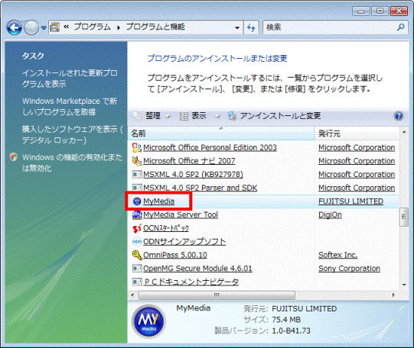Viewport: 414px width, 348px height.
Task: Select MSXML 4.0 SP2 Parser and SDK entry
Action: pyautogui.click(x=200, y=188)
